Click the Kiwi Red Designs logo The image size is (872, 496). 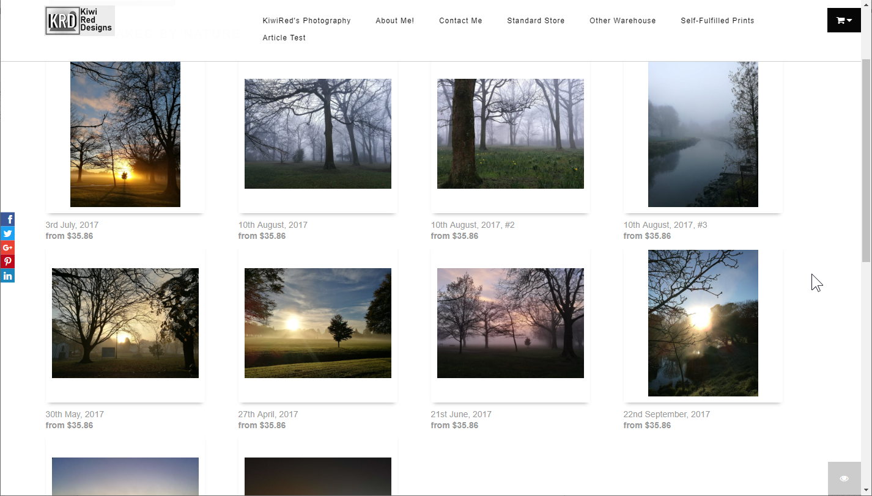pyautogui.click(x=79, y=21)
